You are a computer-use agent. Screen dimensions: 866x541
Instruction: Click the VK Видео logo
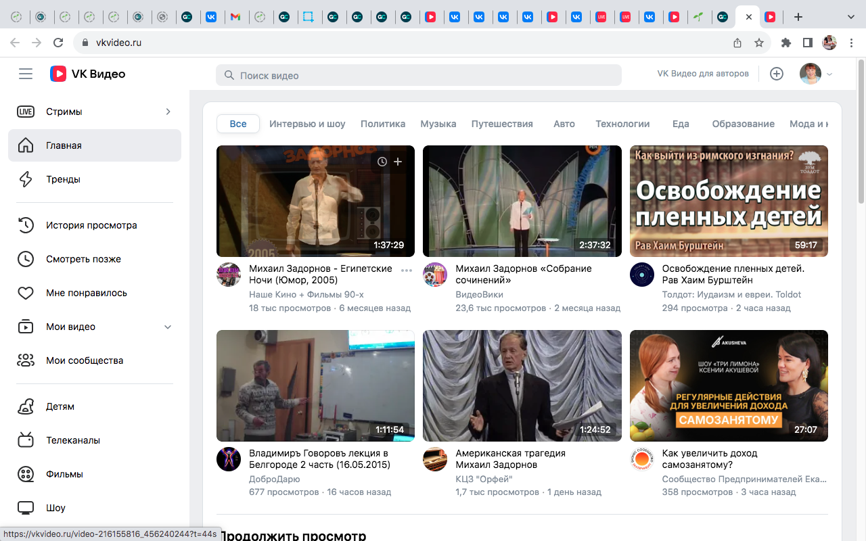point(87,74)
